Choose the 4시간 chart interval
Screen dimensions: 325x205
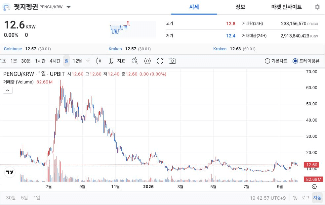click(55, 61)
